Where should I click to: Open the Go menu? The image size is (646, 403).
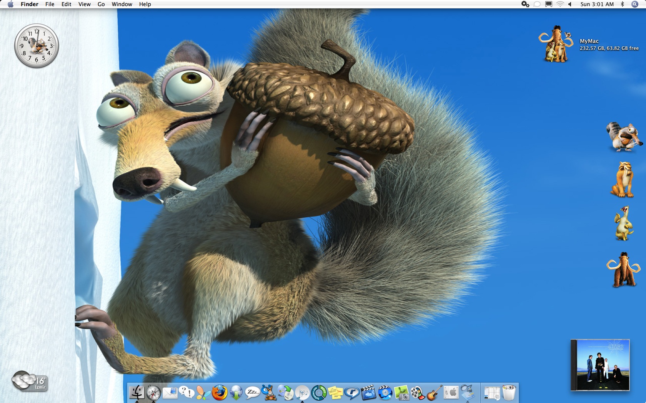click(100, 4)
